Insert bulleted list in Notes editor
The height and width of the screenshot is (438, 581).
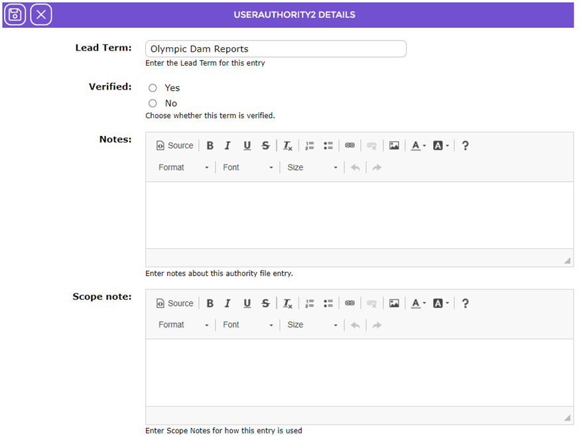[x=328, y=146]
